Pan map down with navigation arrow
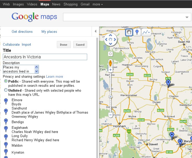Image resolution: width=192 pixels, height=158 pixels. pos(111,44)
